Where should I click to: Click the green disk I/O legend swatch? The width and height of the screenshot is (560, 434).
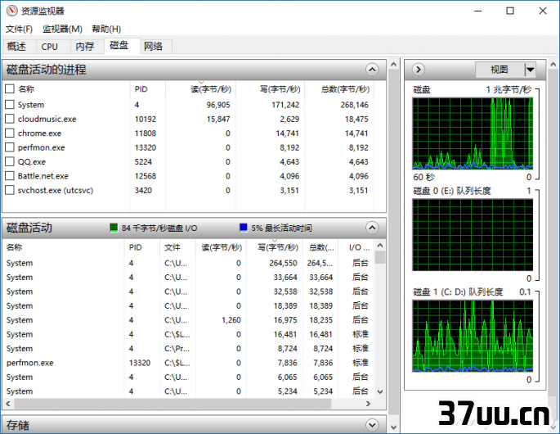pos(114,228)
